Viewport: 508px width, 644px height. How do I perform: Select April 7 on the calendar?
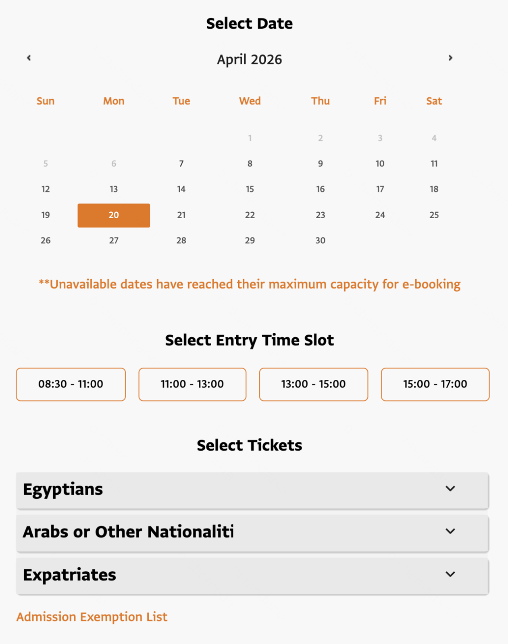[181, 164]
